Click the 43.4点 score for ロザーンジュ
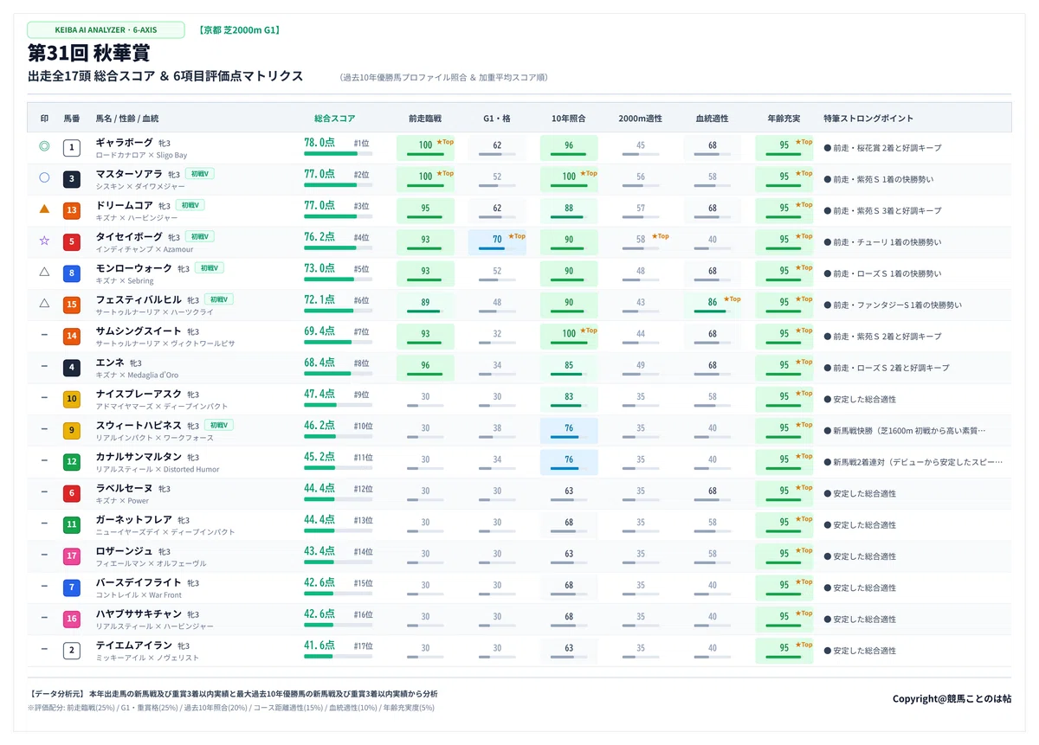1039x745 pixels. coord(319,551)
